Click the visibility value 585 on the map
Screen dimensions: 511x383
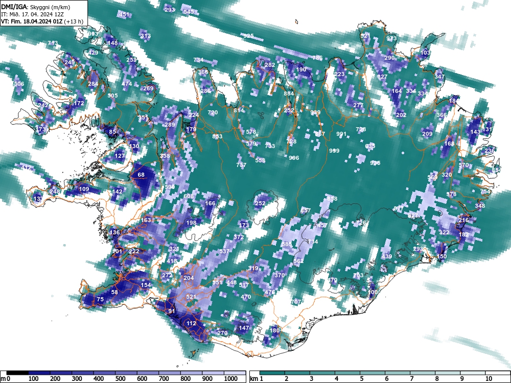coord(287,244)
